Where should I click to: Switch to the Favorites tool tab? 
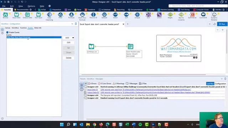(x=6, y=10)
